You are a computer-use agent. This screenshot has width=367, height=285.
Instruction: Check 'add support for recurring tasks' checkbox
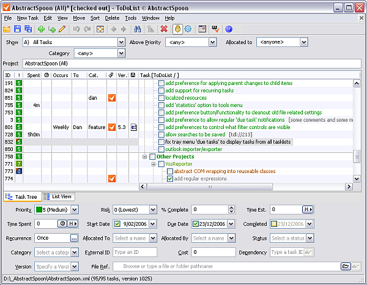click(161, 91)
